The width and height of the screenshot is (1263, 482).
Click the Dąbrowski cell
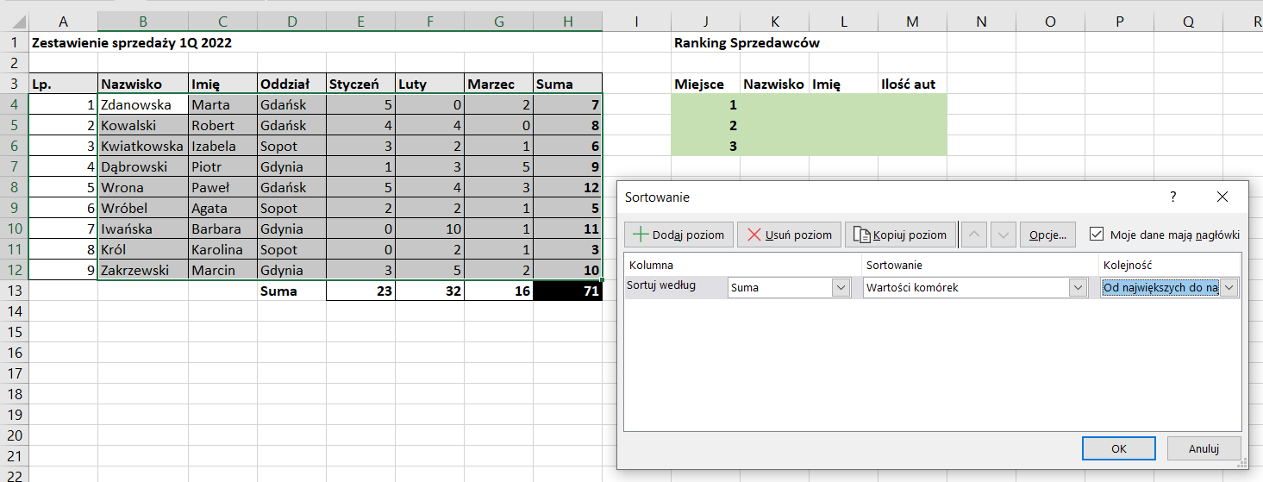click(143, 166)
